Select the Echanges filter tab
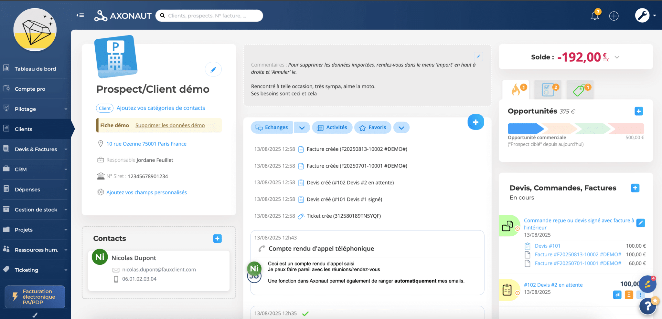Viewport: 662px width, 319px height. coord(272,128)
